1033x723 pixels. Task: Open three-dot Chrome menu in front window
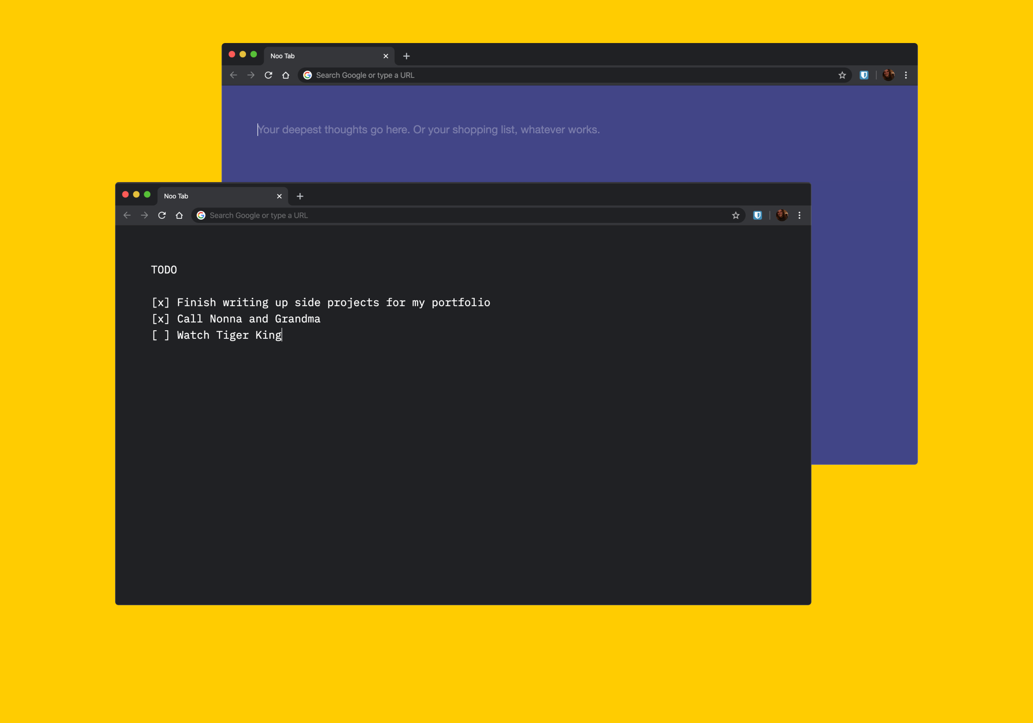tap(800, 215)
